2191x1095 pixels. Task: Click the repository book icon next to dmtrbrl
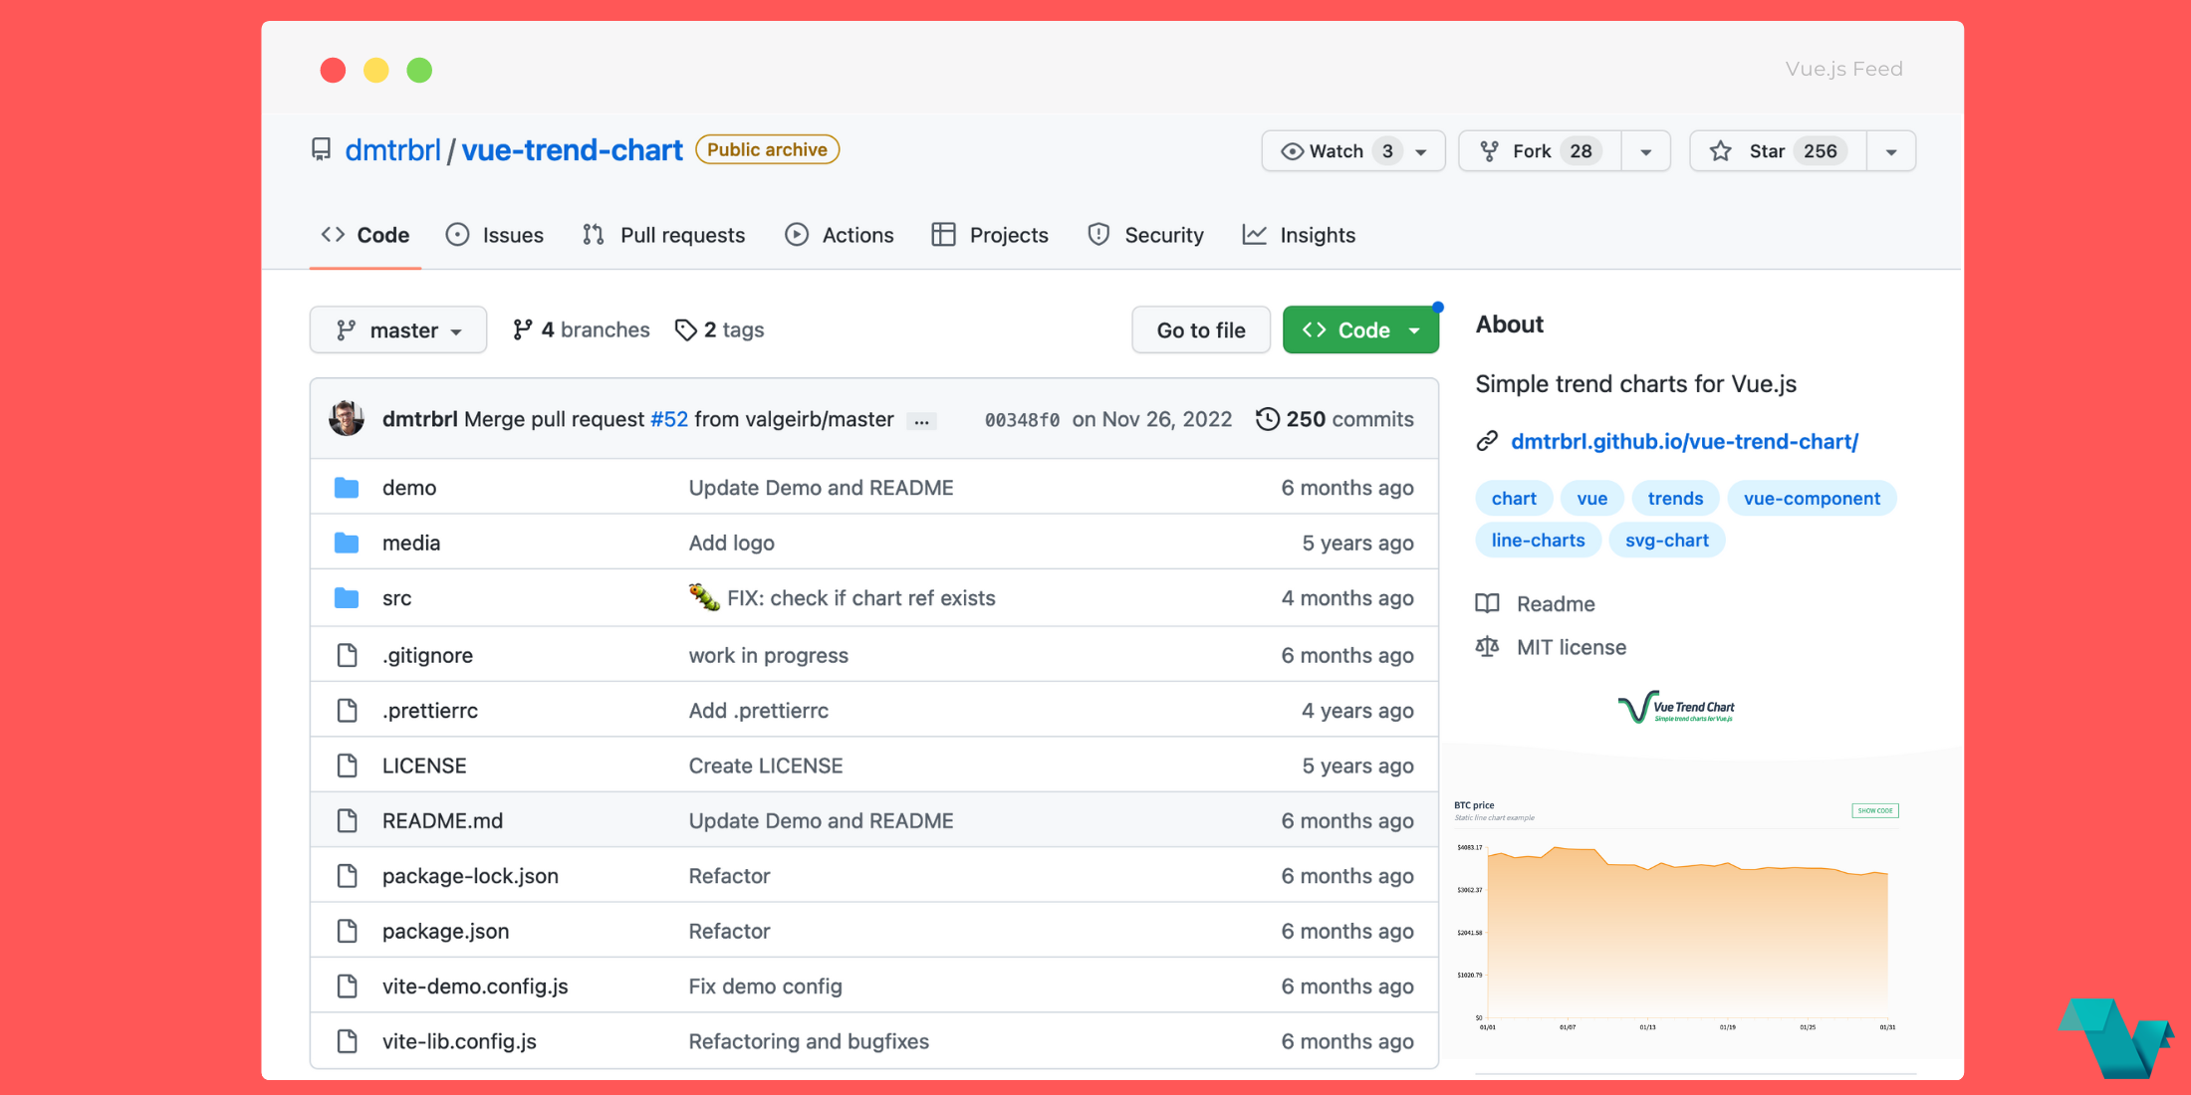coord(321,149)
